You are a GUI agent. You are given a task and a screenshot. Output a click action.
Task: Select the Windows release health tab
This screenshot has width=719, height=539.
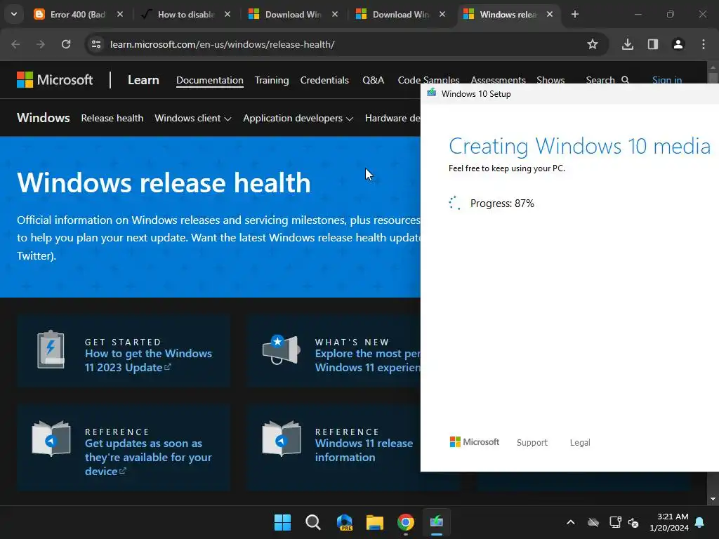pos(508,14)
